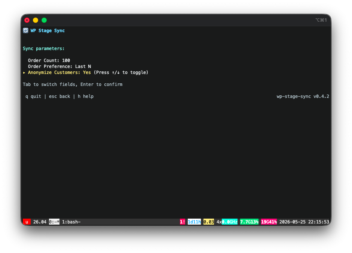This screenshot has width=352, height=253.
Task: Select the 0:-* tmux window tab
Action: (54, 222)
